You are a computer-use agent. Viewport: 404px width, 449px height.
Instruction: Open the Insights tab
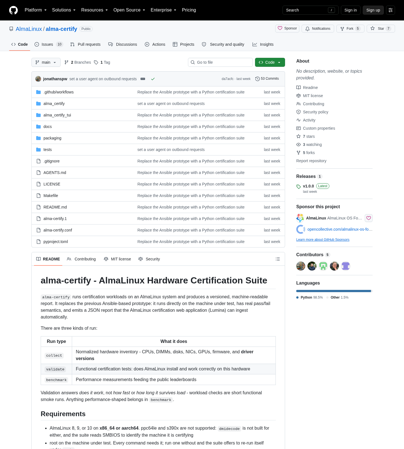[x=263, y=44]
